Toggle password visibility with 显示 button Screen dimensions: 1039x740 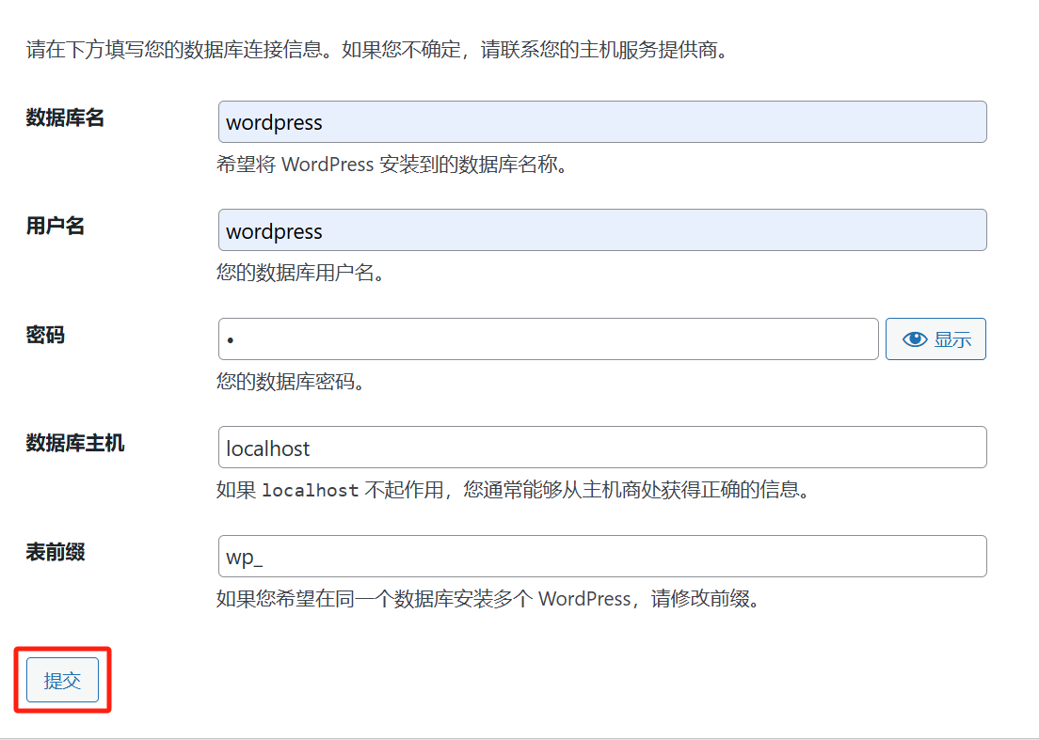coord(935,339)
